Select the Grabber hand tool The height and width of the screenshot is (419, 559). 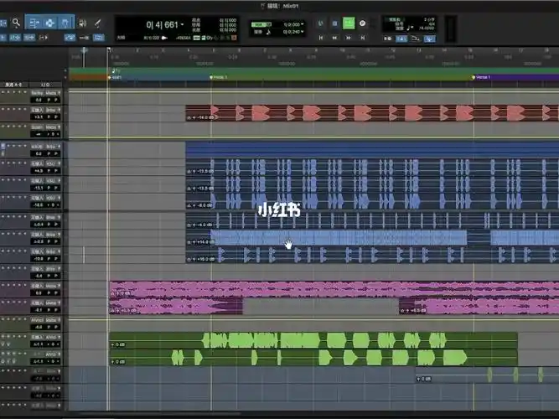coord(65,23)
